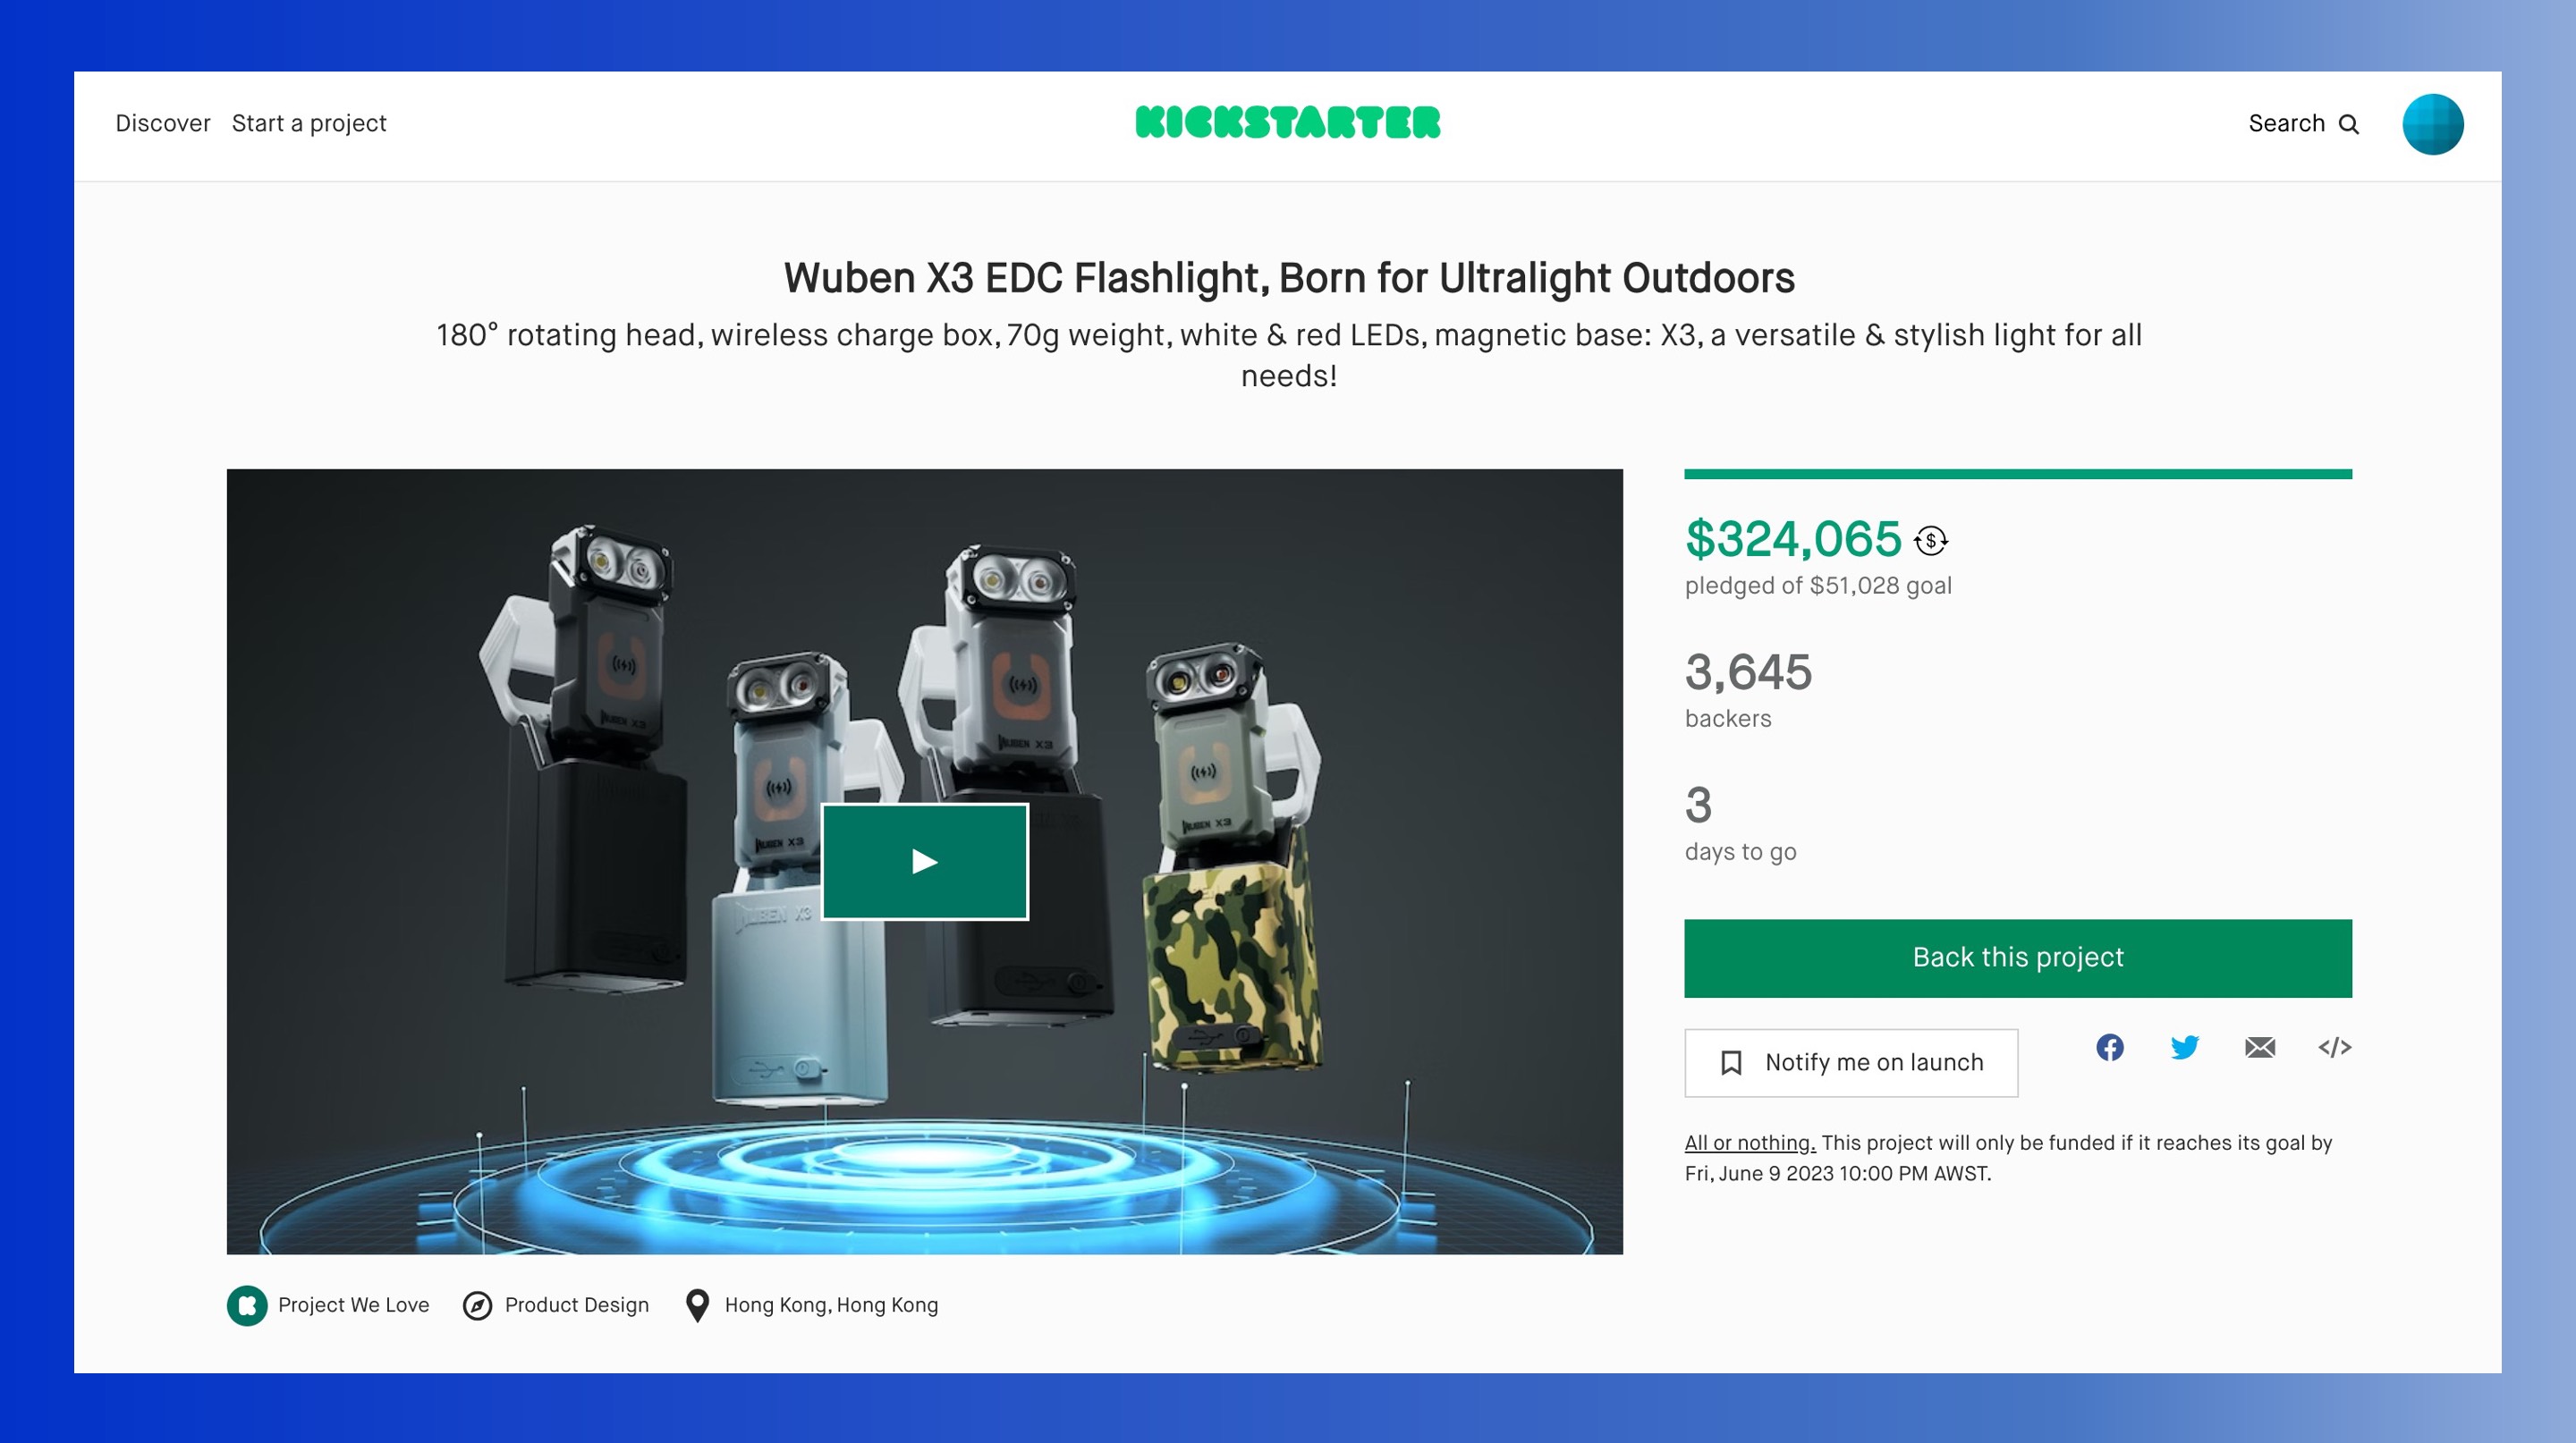
Task: Open the embed code icon
Action: tap(2335, 1047)
